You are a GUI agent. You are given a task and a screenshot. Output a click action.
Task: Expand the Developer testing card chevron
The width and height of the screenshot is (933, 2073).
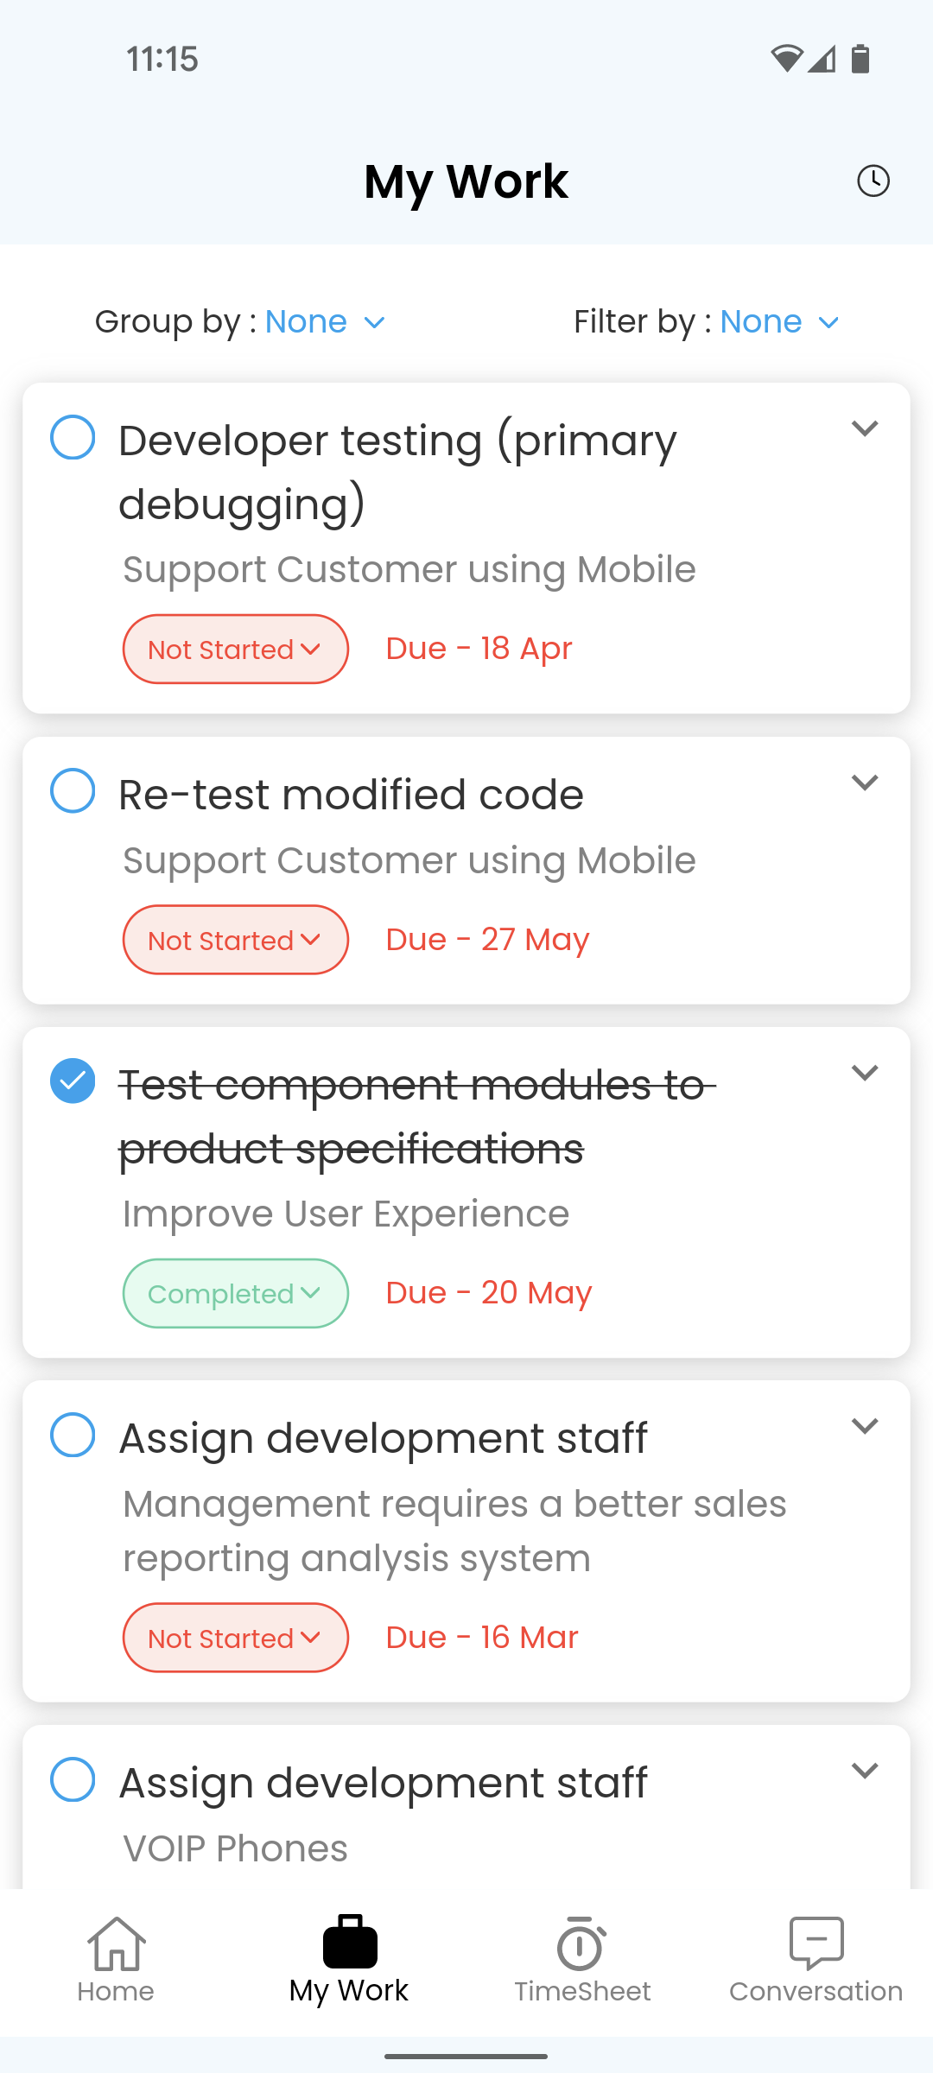tap(865, 428)
